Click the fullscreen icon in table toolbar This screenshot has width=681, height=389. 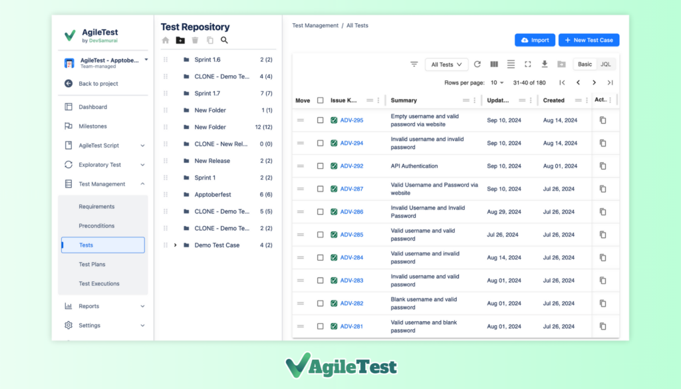(527, 65)
